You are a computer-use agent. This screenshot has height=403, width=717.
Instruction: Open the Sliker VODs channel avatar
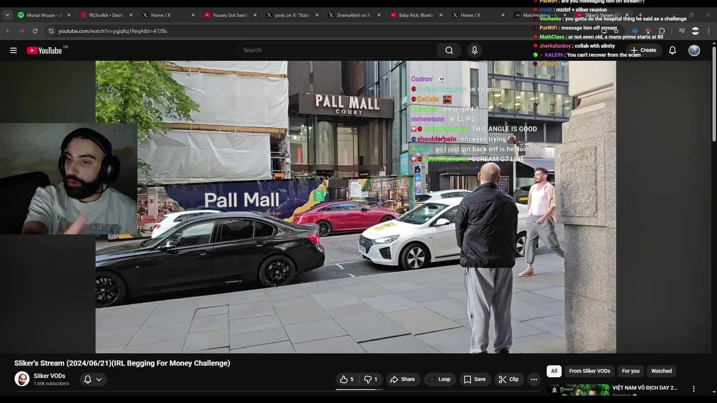click(x=22, y=379)
